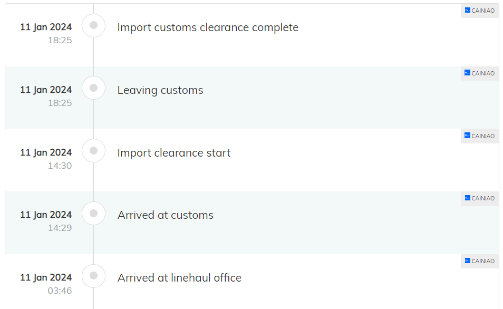The height and width of the screenshot is (309, 503).
Task: Select the timeline dot for Import customs clearance complete
Action: point(94,25)
